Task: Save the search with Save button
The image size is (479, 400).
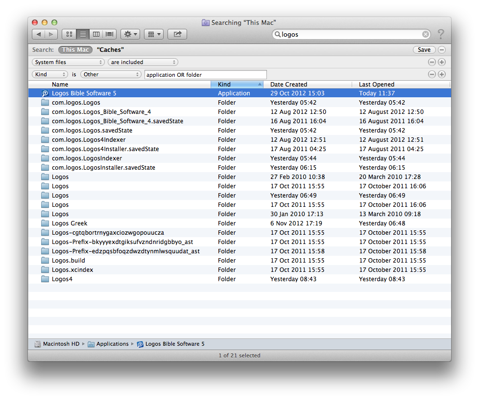Action: (424, 50)
